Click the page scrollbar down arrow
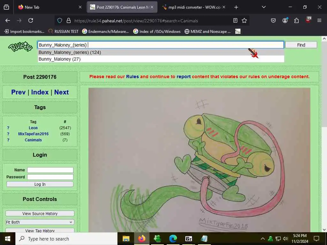 [x=324, y=230]
